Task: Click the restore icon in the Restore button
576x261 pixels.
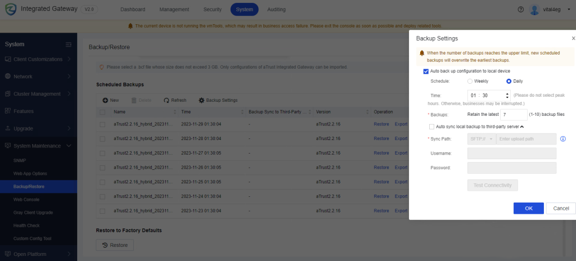Action: pos(105,245)
